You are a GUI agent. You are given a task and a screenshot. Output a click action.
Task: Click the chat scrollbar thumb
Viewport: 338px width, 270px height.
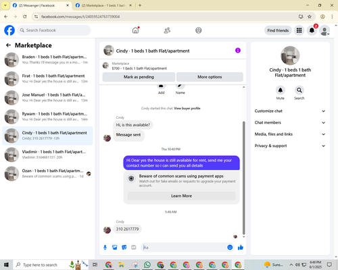[243, 178]
